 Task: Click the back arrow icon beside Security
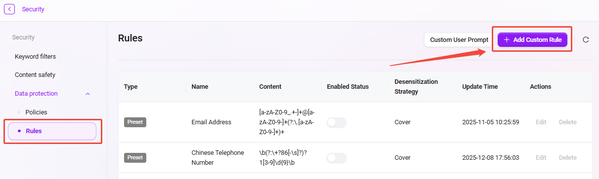click(10, 9)
